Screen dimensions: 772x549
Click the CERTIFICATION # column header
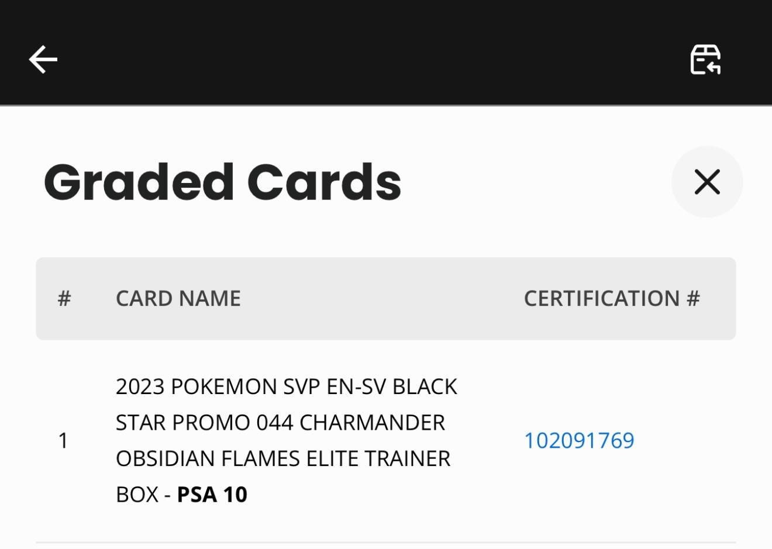point(611,299)
